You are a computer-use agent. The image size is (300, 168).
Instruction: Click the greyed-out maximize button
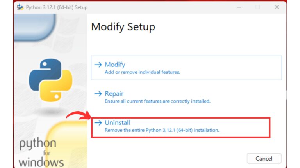point(257,7)
